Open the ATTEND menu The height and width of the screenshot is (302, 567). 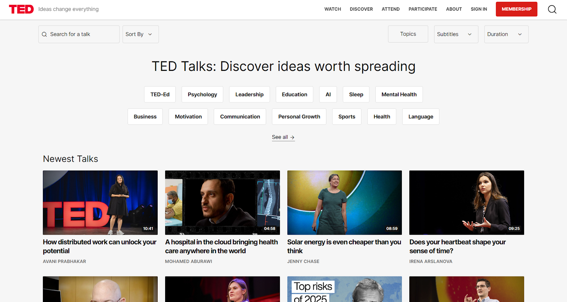click(x=391, y=9)
